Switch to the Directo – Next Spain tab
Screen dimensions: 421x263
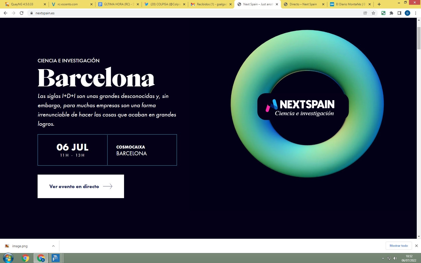tap(303, 4)
